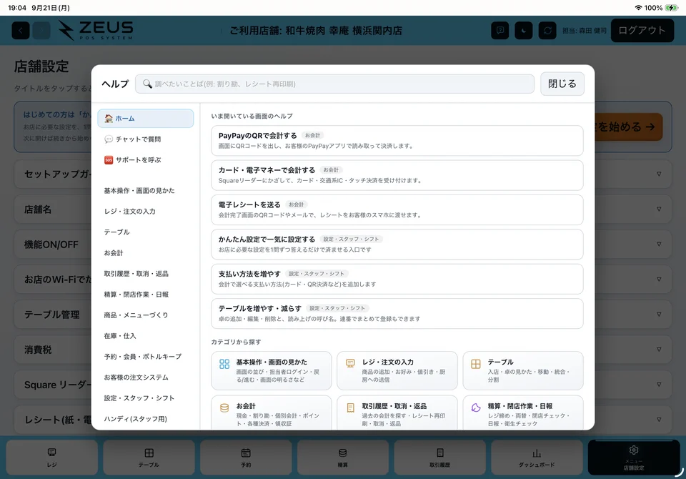Open 商品・メニューづくり sidebar item

(146, 315)
